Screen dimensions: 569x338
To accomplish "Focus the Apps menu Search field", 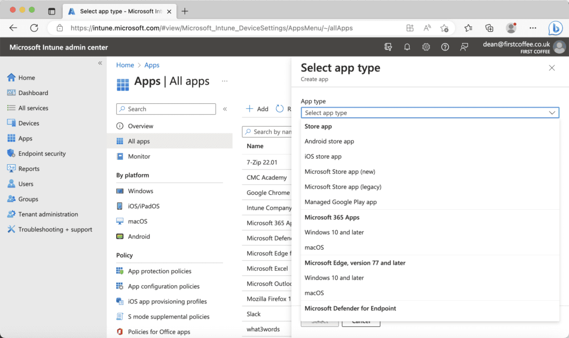I will [x=166, y=109].
